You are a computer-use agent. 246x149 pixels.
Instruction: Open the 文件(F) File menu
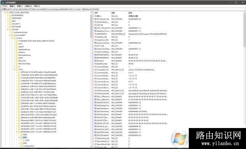(5, 6)
